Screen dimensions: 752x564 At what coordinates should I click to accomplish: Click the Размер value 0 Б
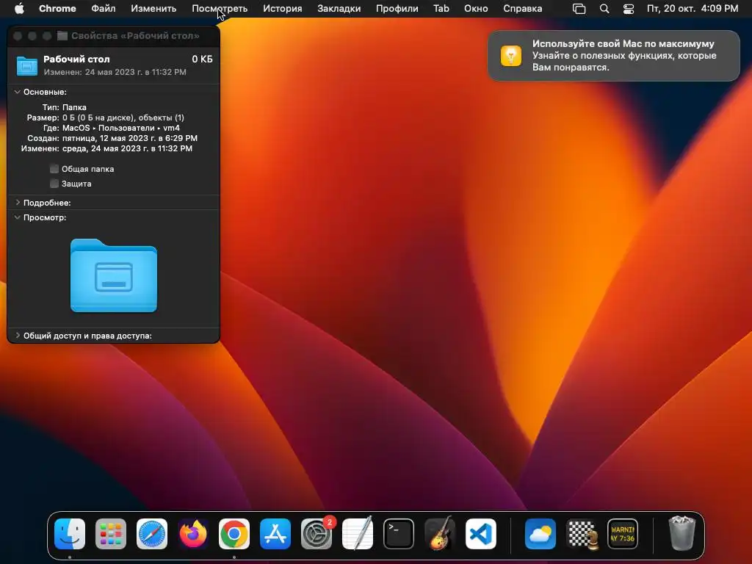pos(123,117)
